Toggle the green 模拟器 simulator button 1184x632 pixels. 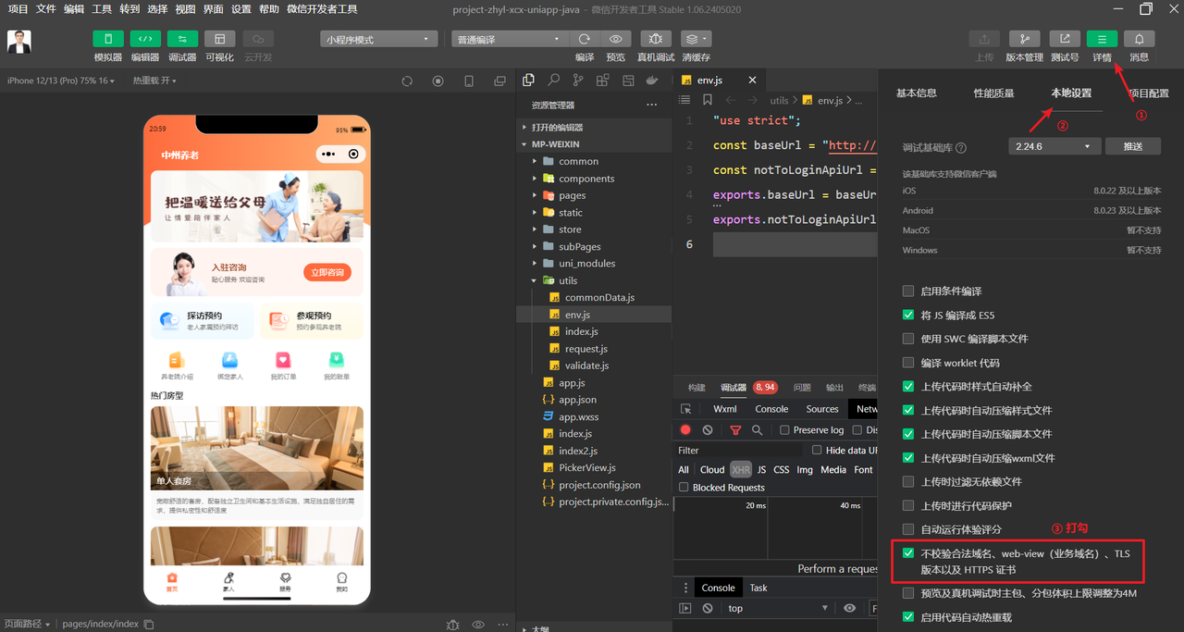pyautogui.click(x=108, y=39)
